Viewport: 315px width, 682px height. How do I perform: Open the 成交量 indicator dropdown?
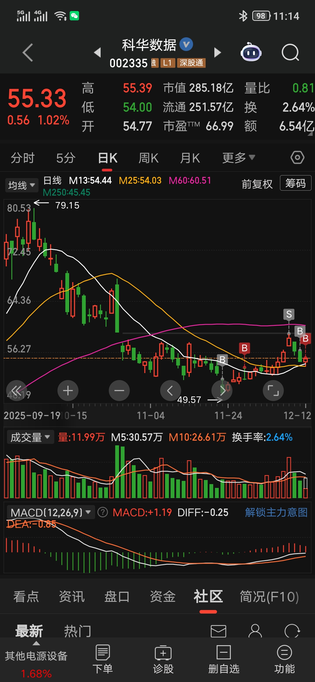(30, 437)
